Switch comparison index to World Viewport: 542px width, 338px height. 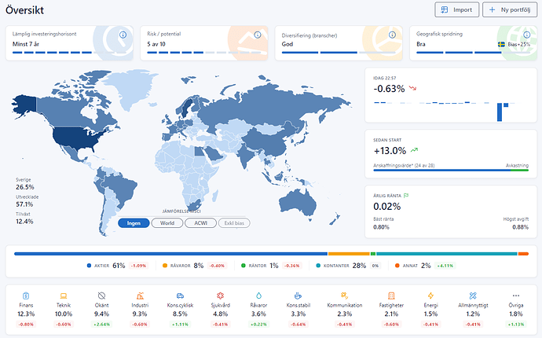(167, 223)
